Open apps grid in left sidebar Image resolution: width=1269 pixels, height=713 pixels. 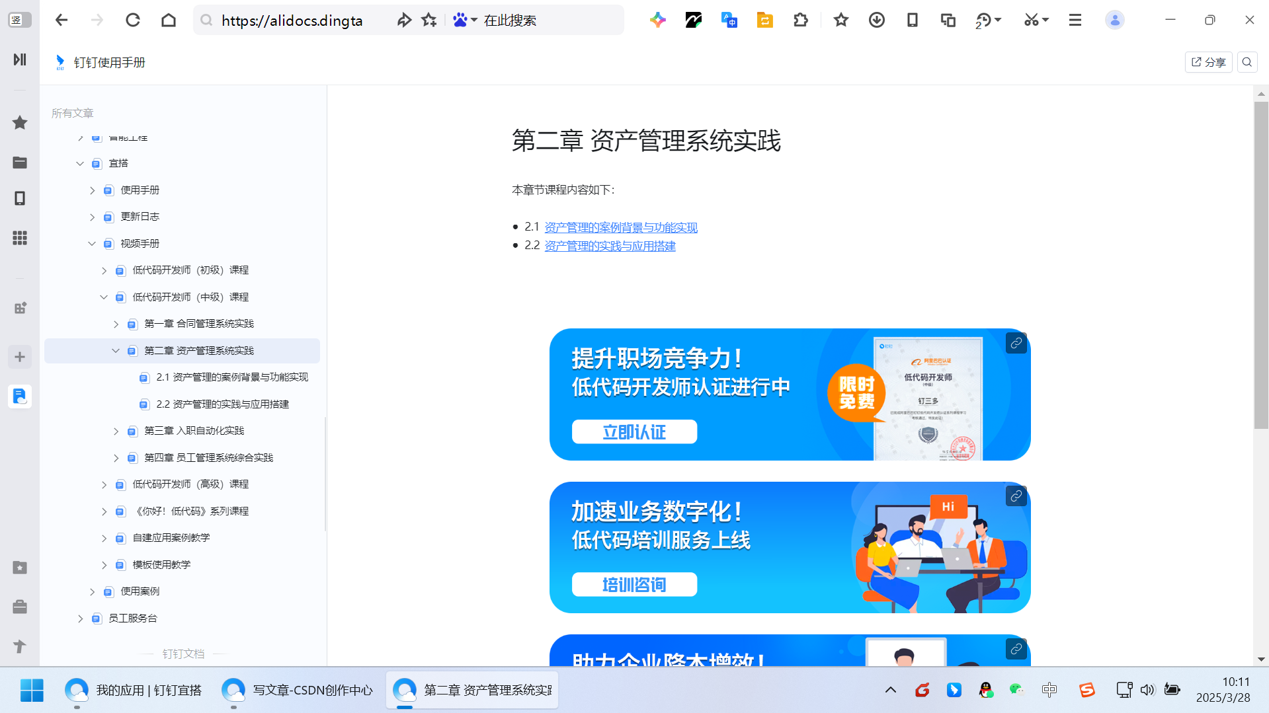coord(20,238)
